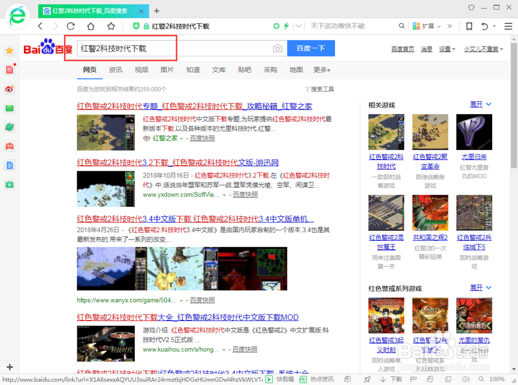Open the 下载 manager in the status bar
This screenshot has width=518, height=385.
(x=391, y=379)
